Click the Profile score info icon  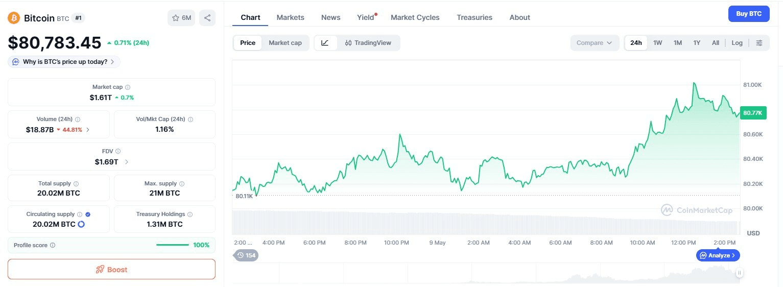[x=53, y=245]
